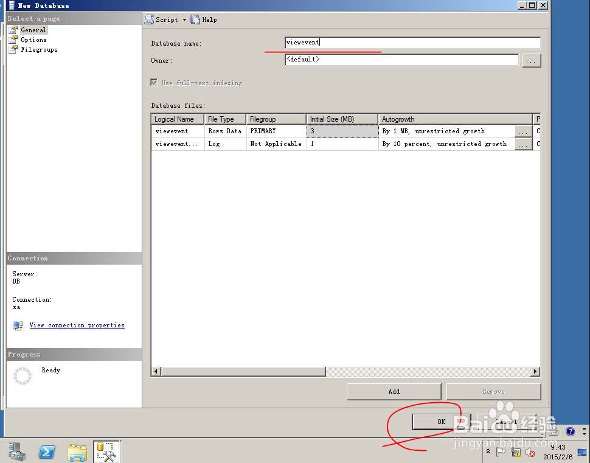Open autogrowth settings for Rows Data file
Screen dimensions: 590x463
point(523,131)
